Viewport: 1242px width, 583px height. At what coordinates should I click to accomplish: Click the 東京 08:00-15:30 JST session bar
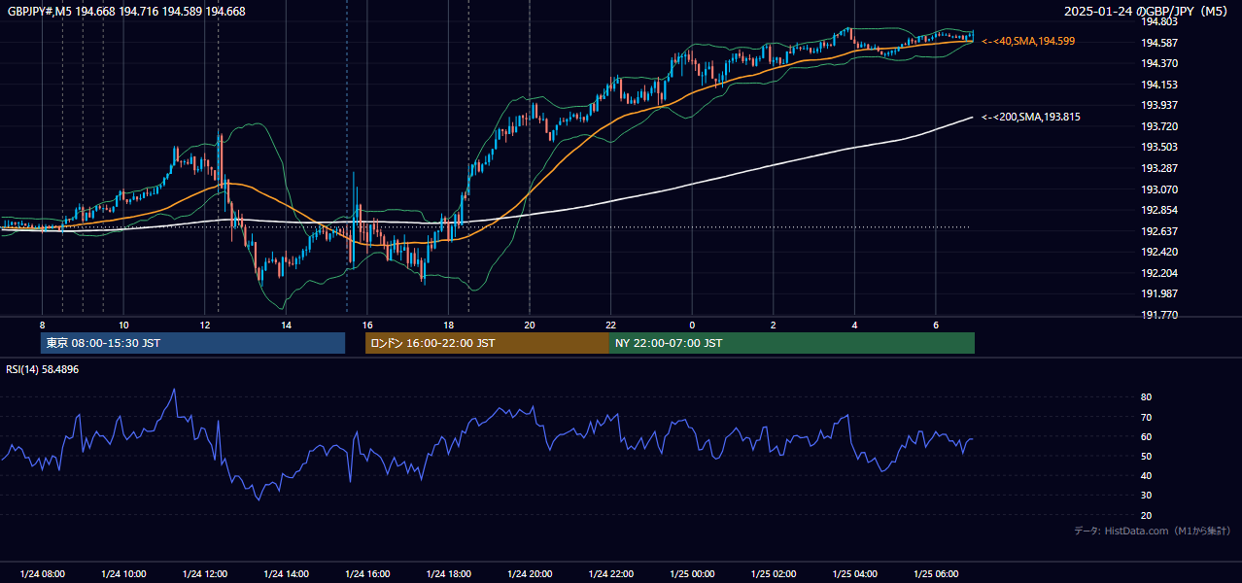coord(193,343)
